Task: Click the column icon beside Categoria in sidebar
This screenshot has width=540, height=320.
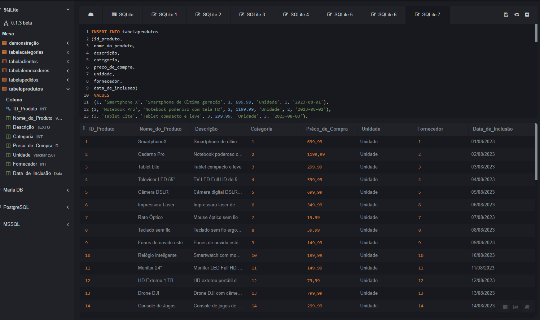Action: tap(8, 136)
